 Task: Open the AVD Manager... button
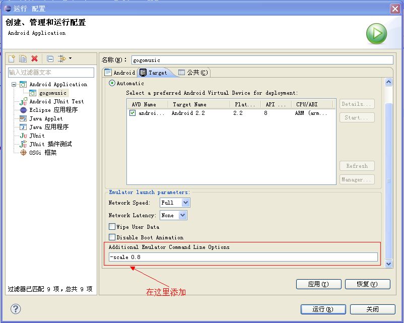pyautogui.click(x=357, y=179)
